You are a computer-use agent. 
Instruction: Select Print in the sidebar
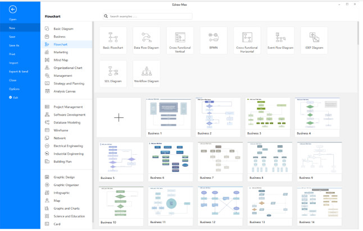click(x=12, y=54)
